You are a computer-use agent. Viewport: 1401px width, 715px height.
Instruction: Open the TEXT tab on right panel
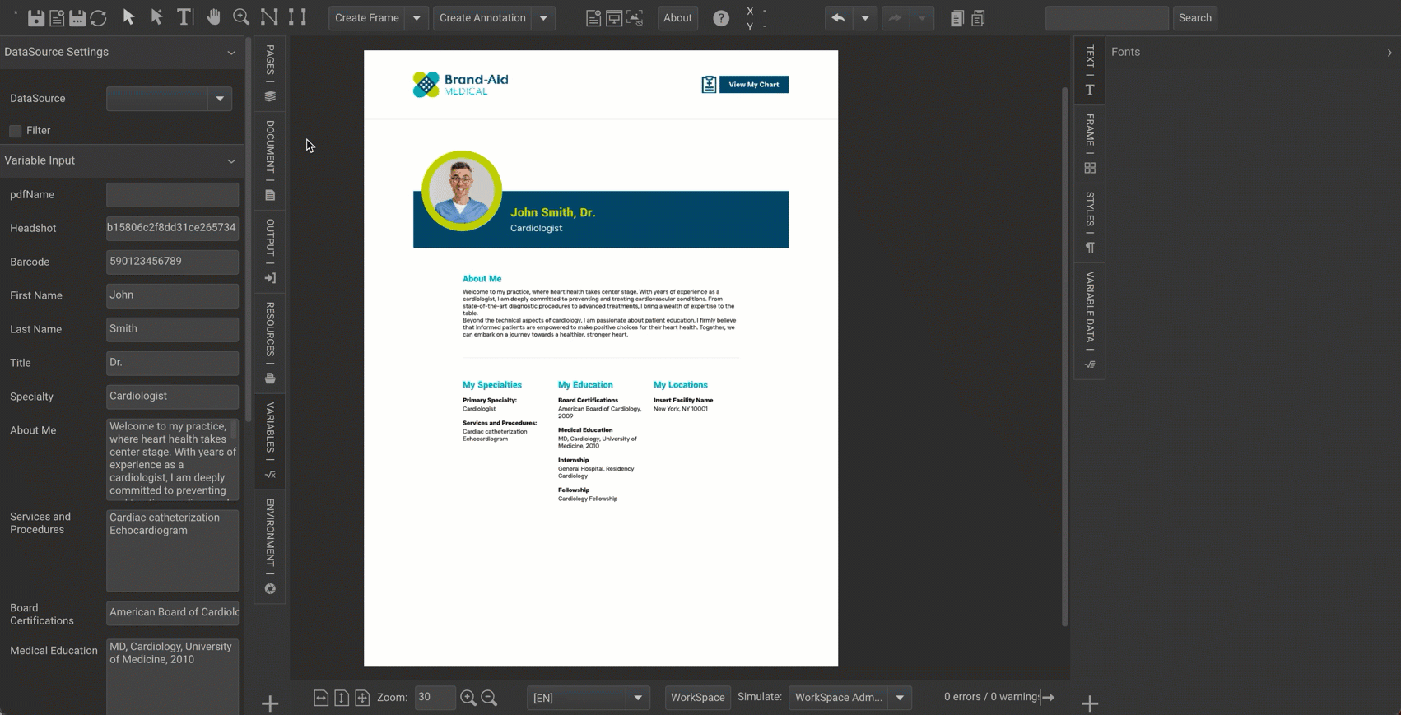pos(1090,70)
